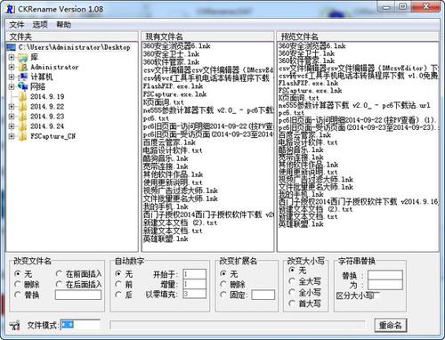The image size is (445, 340).
Task: Select 酷狗音乐.lnk in 现有文件名 list
Action: point(166,158)
